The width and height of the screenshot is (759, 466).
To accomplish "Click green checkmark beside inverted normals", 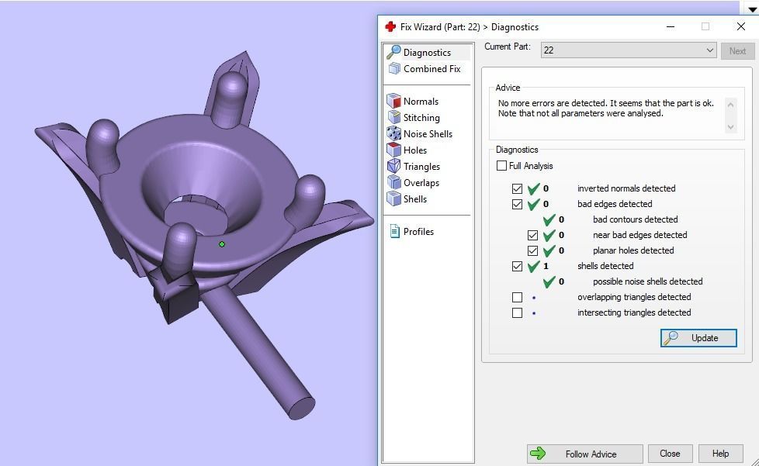I will 533,188.
